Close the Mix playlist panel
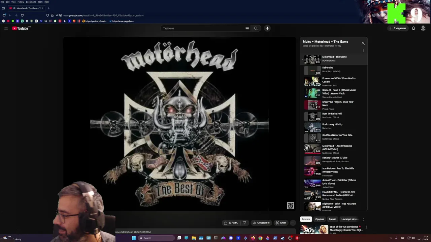 [x=363, y=43]
